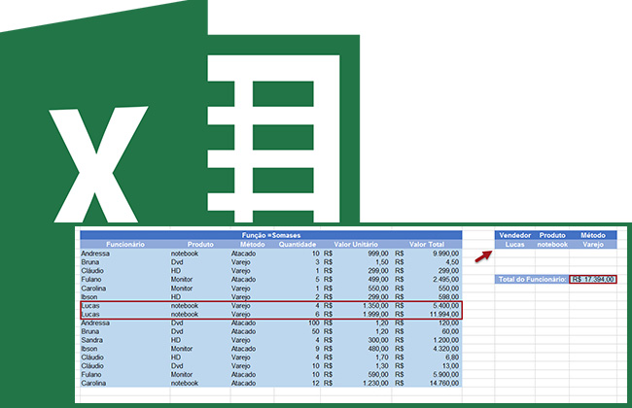Image resolution: width=632 pixels, height=408 pixels.
Task: Select the Valor Unitário header cell
Action: 356,245
